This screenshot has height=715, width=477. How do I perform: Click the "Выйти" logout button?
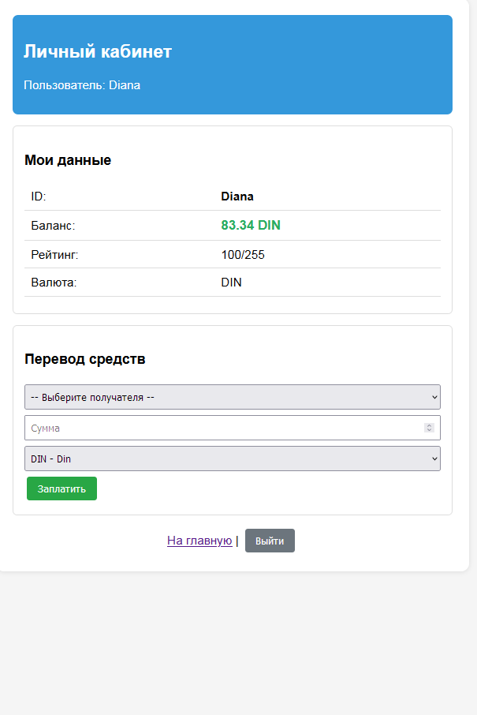(270, 540)
